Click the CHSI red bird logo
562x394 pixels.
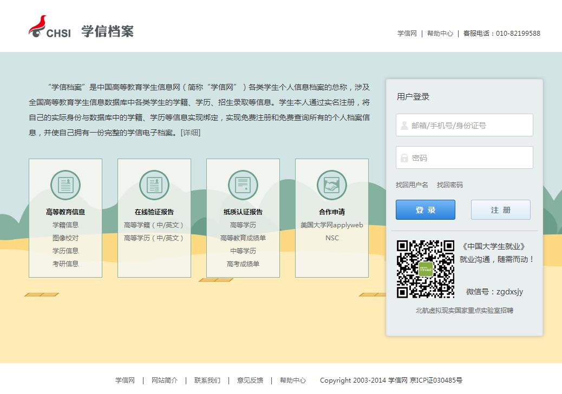(x=49, y=27)
